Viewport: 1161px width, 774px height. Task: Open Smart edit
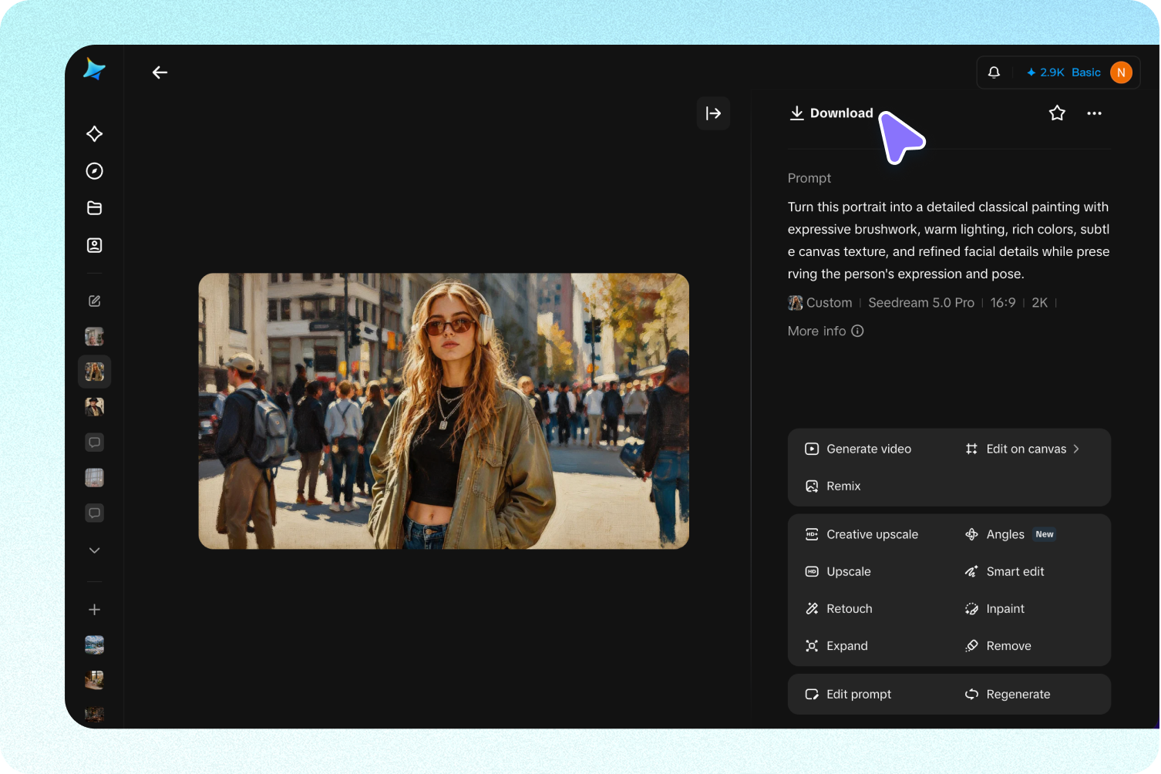(x=1005, y=571)
